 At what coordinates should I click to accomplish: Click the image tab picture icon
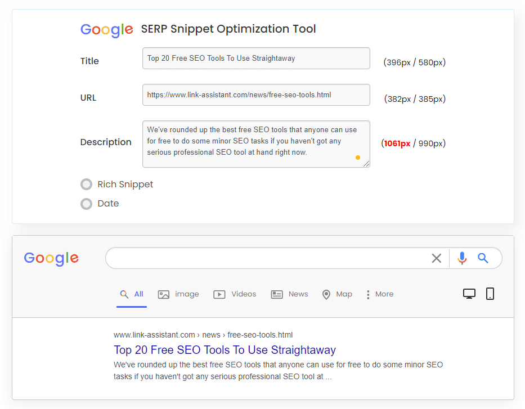tap(163, 295)
